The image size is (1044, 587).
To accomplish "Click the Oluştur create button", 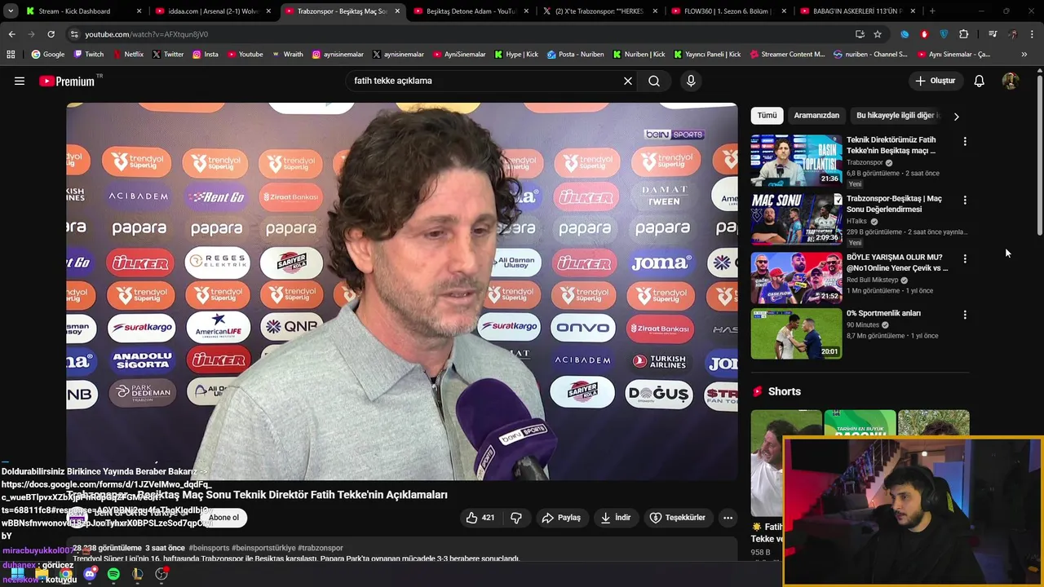I will pyautogui.click(x=935, y=81).
